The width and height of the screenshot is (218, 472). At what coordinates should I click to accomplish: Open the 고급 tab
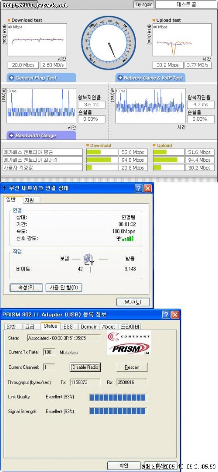click(x=31, y=326)
